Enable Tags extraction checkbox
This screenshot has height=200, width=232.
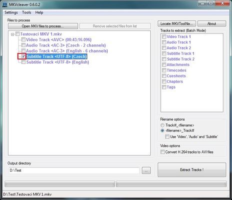[x=164, y=87]
